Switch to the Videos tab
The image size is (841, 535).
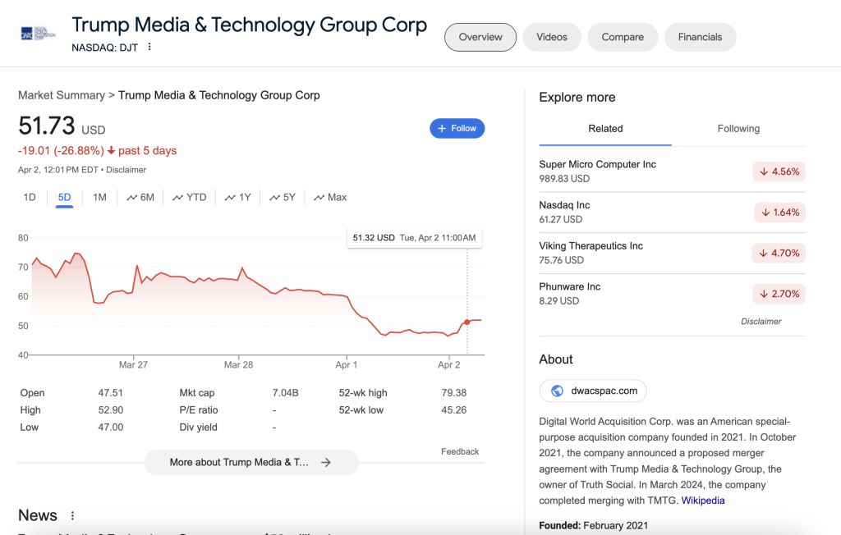(552, 37)
